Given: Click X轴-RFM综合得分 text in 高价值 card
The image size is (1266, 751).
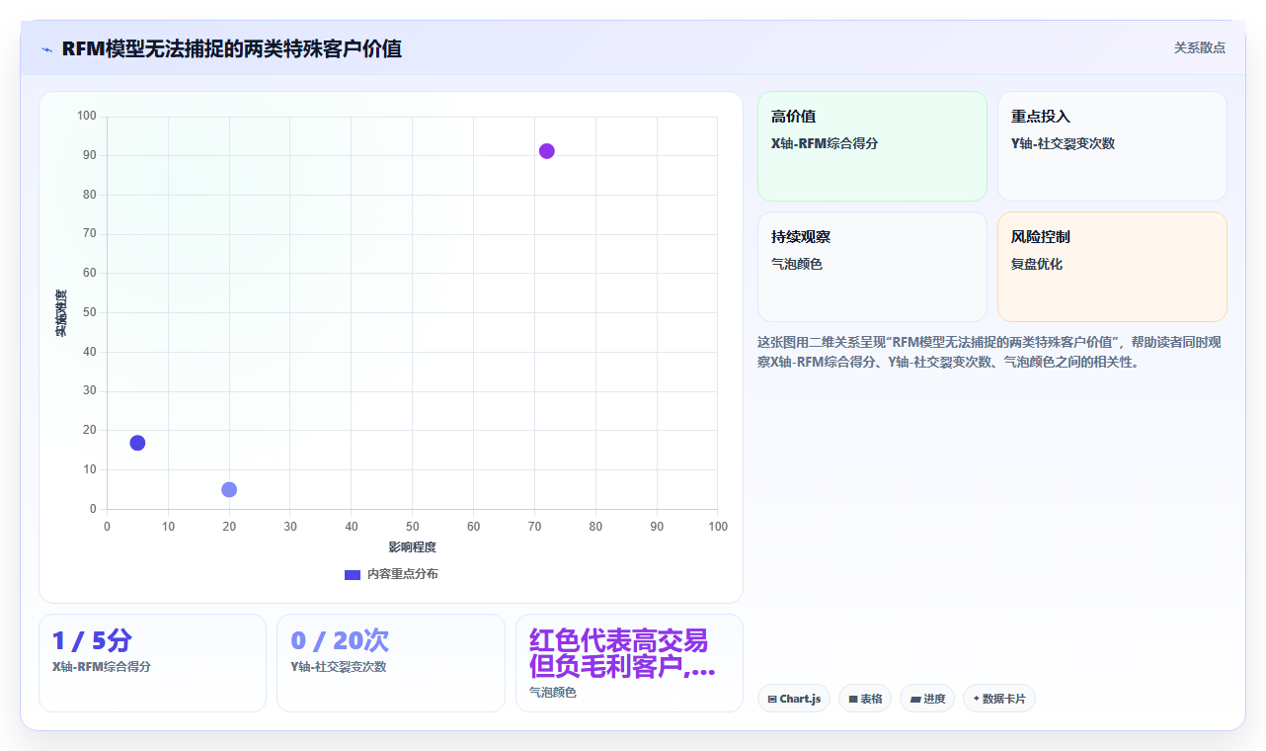Looking at the screenshot, I should pyautogui.click(x=825, y=143).
